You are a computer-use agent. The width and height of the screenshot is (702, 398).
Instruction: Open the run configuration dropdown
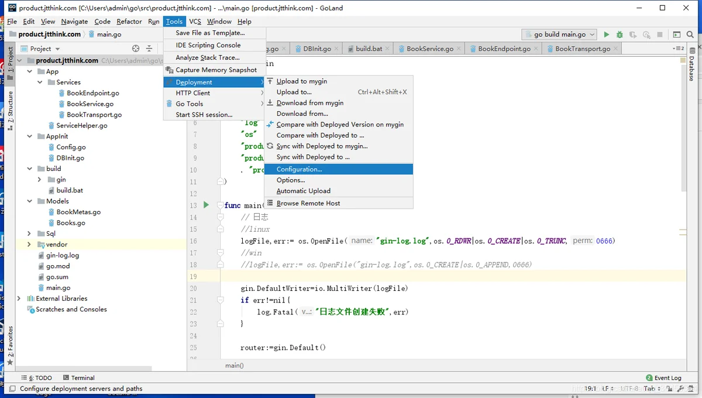(559, 35)
